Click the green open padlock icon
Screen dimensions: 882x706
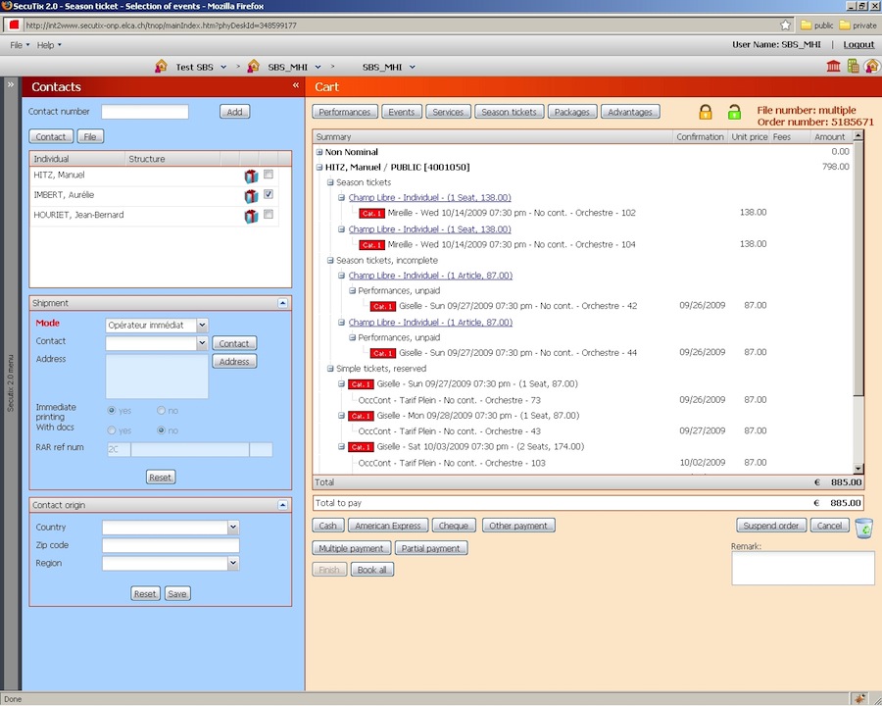pyautogui.click(x=734, y=112)
